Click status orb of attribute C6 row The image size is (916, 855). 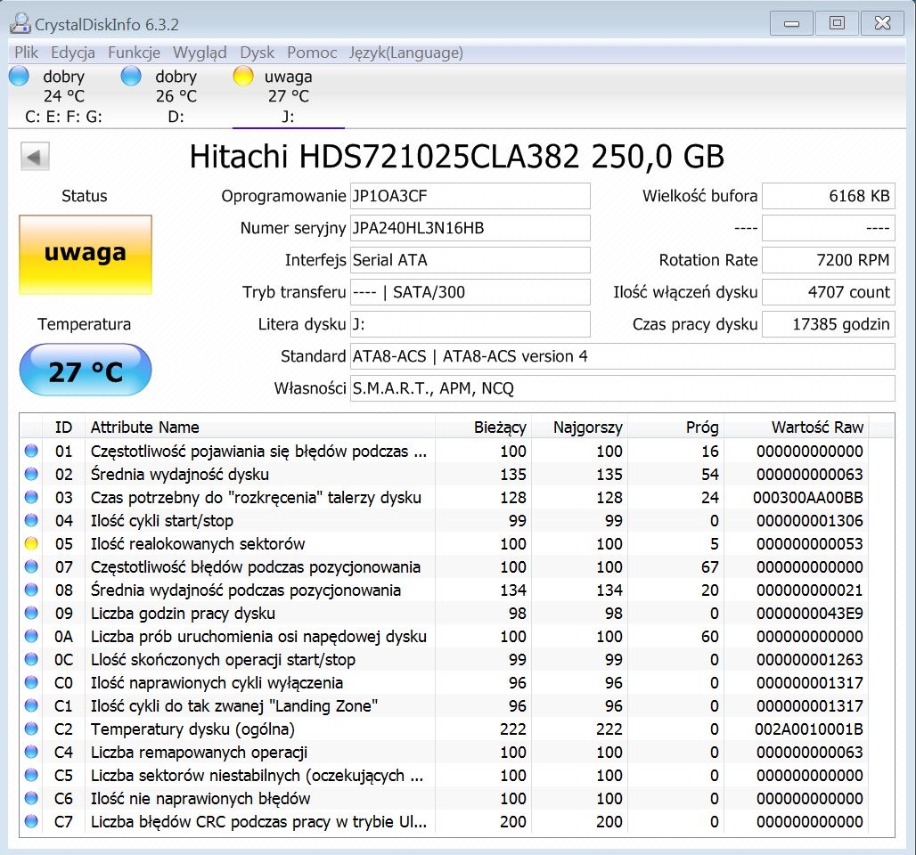point(31,798)
